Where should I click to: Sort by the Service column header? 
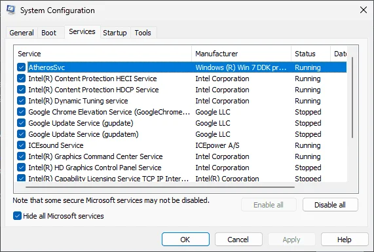(103, 54)
